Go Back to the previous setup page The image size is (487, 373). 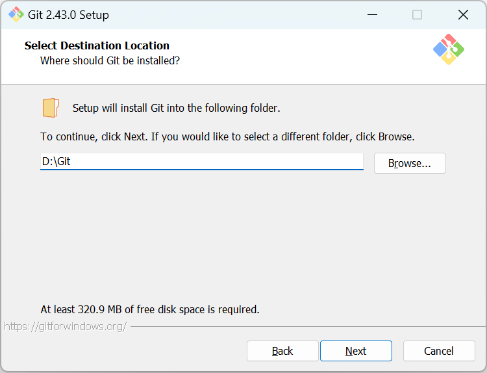pos(282,351)
